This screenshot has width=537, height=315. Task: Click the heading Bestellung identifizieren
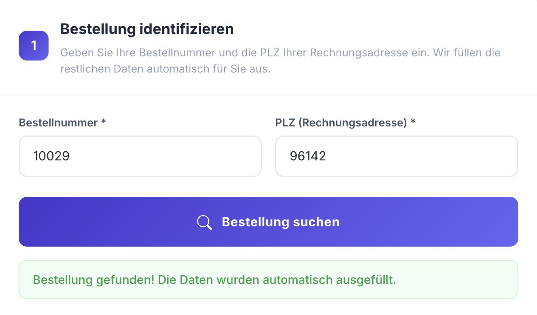pos(147,29)
